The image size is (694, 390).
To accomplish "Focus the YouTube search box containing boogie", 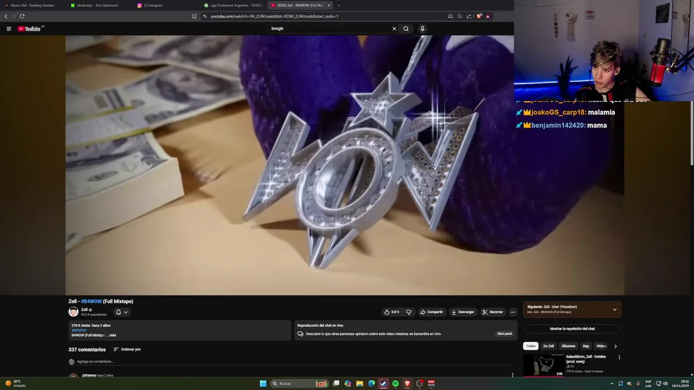I will point(331,29).
